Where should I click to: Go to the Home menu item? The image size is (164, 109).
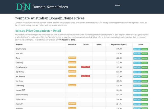point(118,5)
